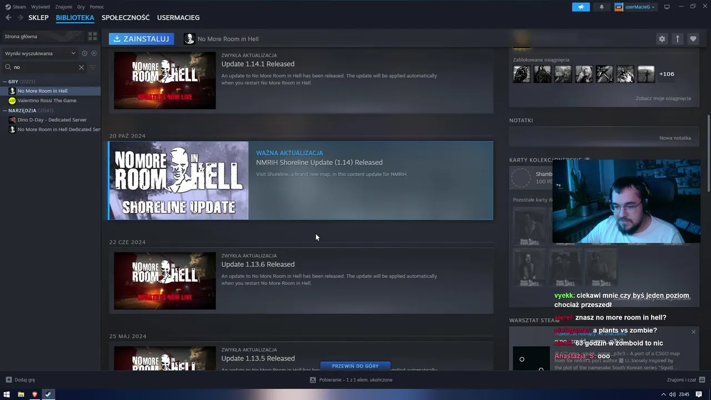Open Znajomi i czat panel
The image size is (711, 400).
(x=685, y=380)
